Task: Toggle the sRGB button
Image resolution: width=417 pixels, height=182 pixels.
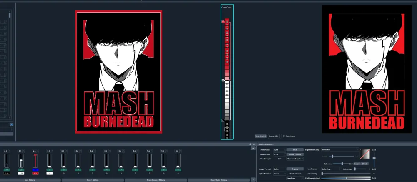Action: [295, 150]
